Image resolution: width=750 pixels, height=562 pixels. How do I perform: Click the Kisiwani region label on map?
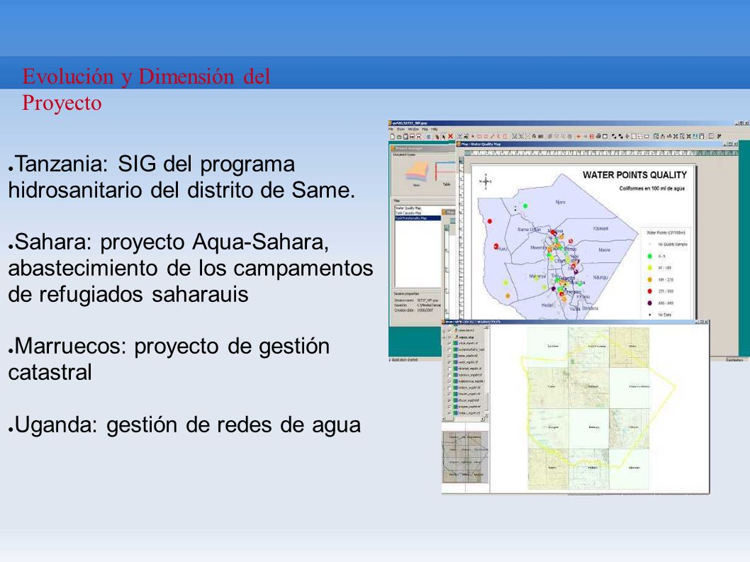[x=600, y=229]
